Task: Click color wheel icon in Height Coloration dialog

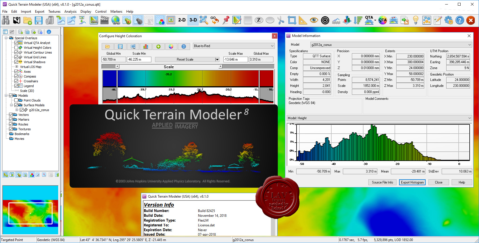Action: coord(171,47)
